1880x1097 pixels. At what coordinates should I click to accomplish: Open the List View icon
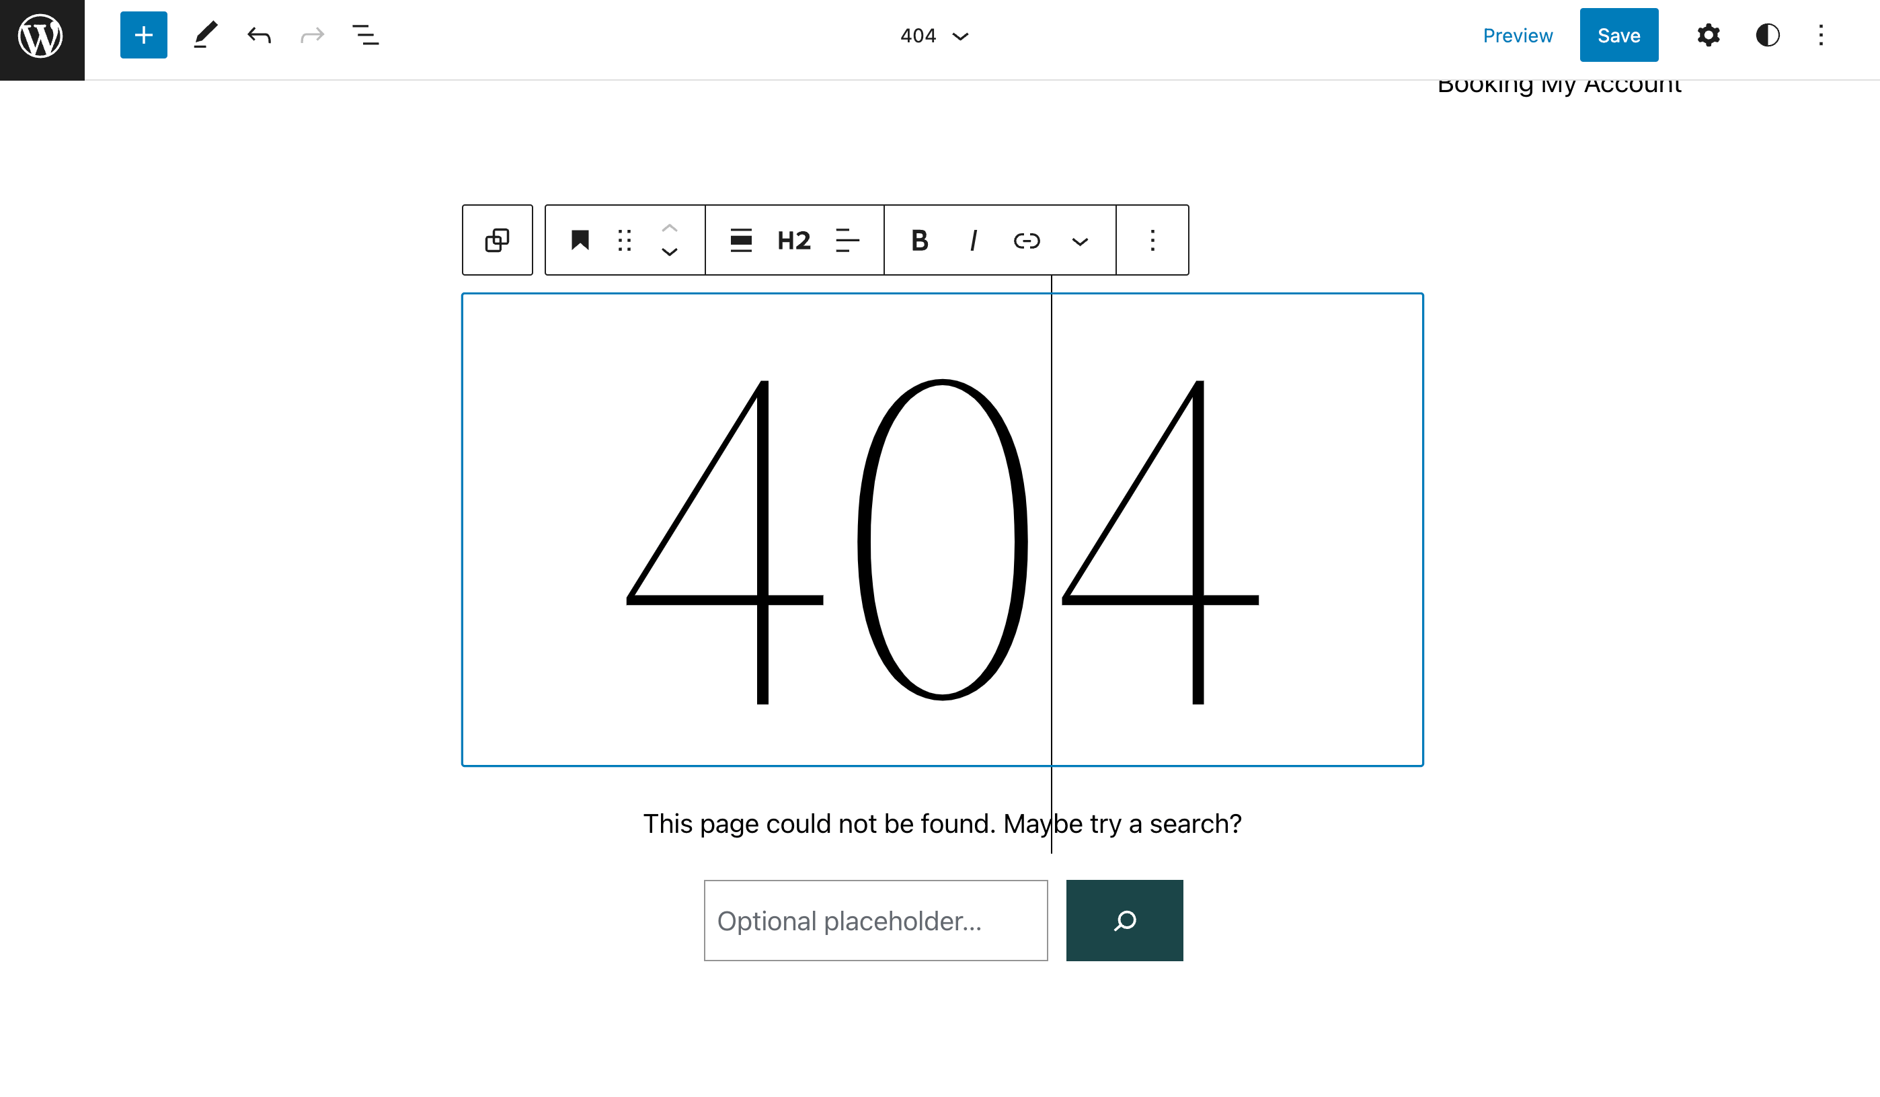(366, 35)
